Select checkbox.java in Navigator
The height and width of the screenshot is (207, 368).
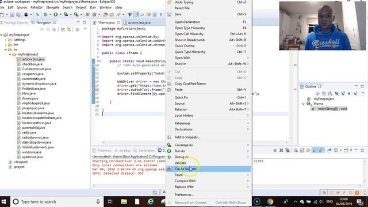pyautogui.click(x=32, y=64)
